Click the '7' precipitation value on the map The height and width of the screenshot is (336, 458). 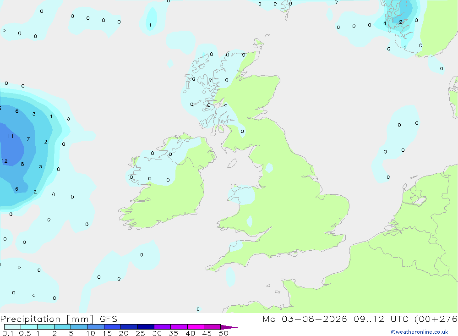coord(28,139)
